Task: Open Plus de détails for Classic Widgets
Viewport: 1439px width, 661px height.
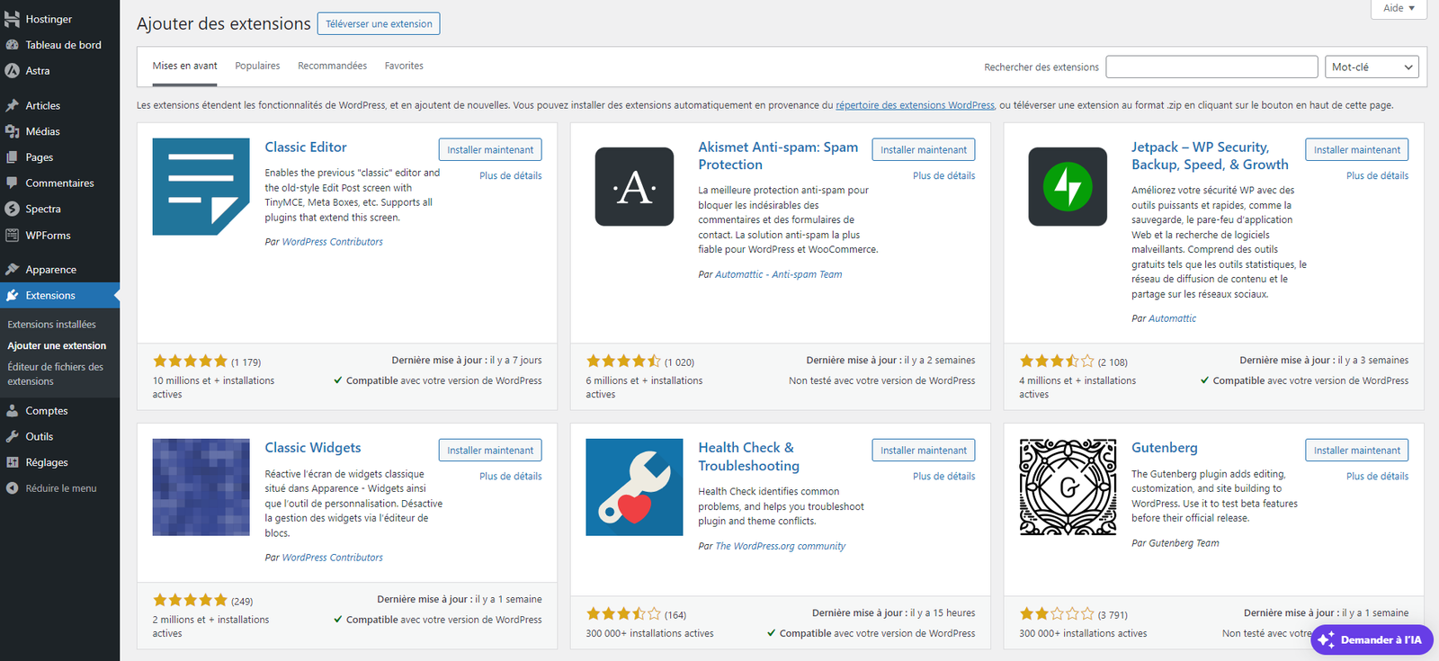Action: pos(511,477)
